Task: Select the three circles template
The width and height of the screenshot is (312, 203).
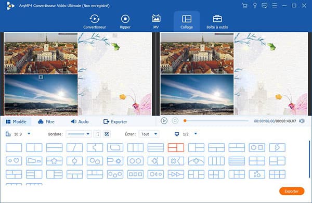Action: click(115, 174)
